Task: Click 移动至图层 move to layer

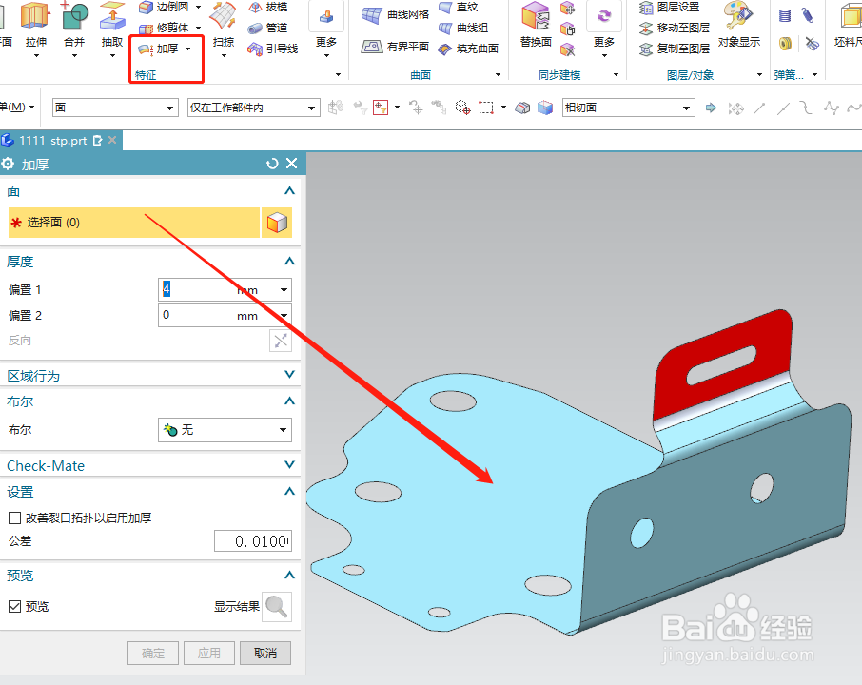Action: (675, 28)
